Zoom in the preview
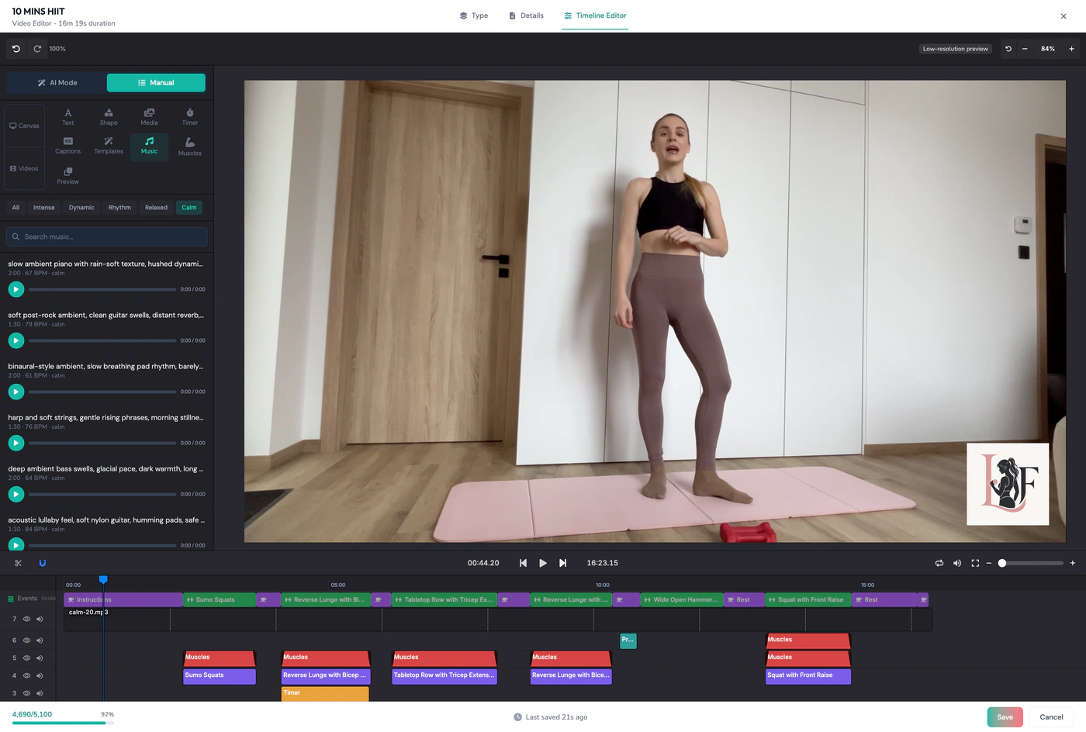The height and width of the screenshot is (732, 1086). click(1071, 49)
